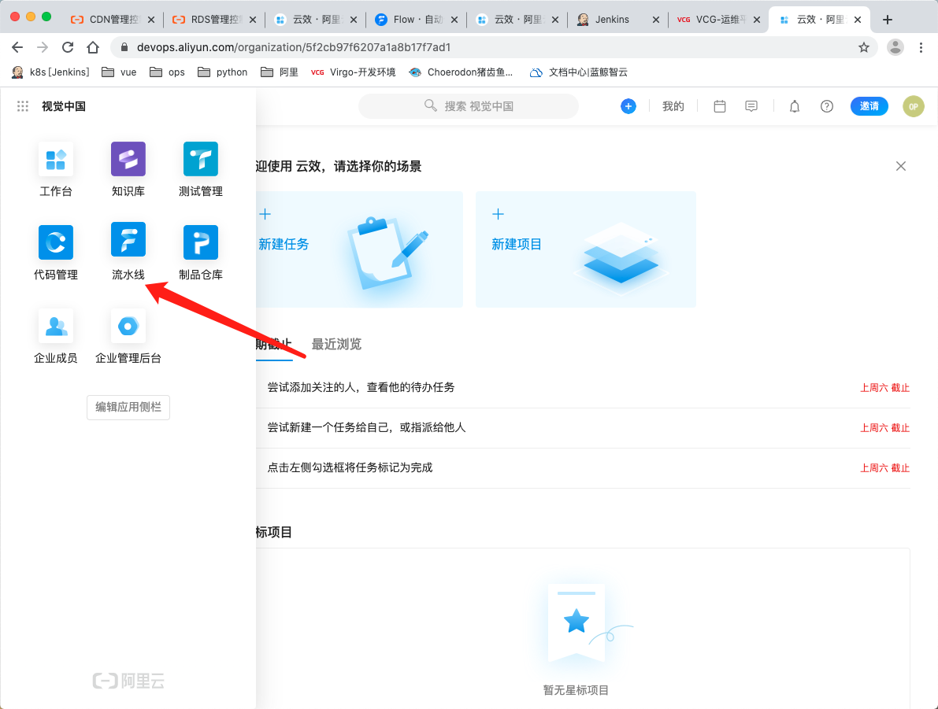Switch to the VCG-运维 browser tab
Screen dimensions: 938x709
point(717,20)
